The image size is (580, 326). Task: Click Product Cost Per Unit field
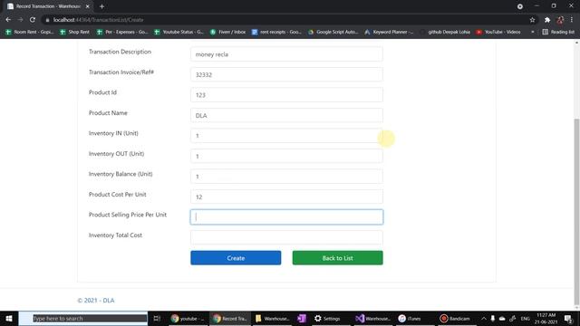[286, 197]
